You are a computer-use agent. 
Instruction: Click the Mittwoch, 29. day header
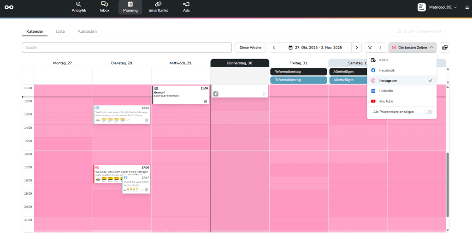(x=181, y=63)
